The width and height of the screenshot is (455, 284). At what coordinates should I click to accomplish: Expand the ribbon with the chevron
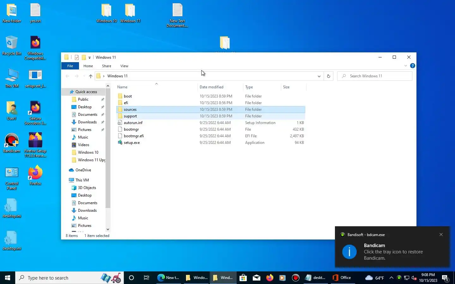(406, 66)
